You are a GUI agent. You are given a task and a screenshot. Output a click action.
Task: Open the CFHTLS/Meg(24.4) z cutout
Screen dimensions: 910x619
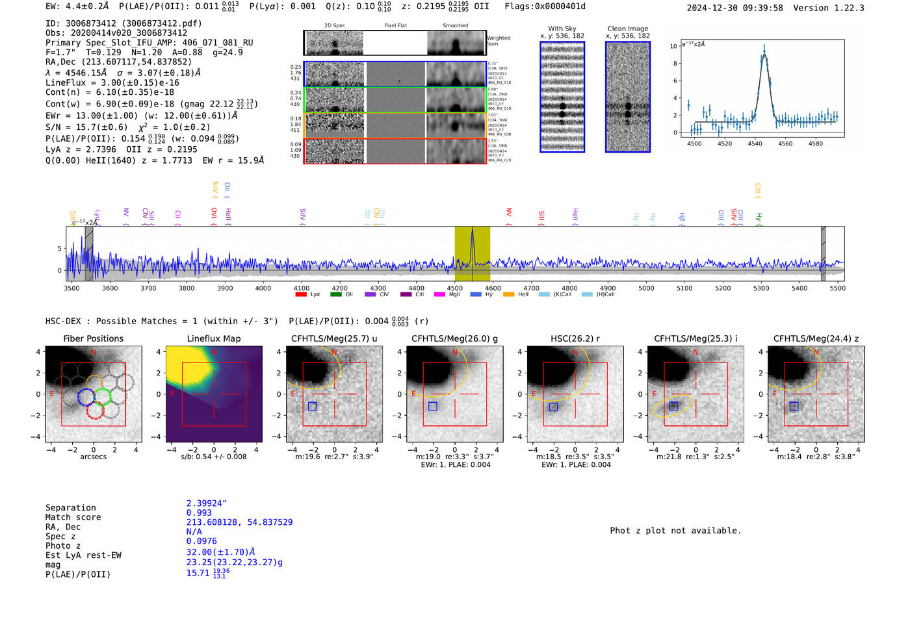[816, 394]
